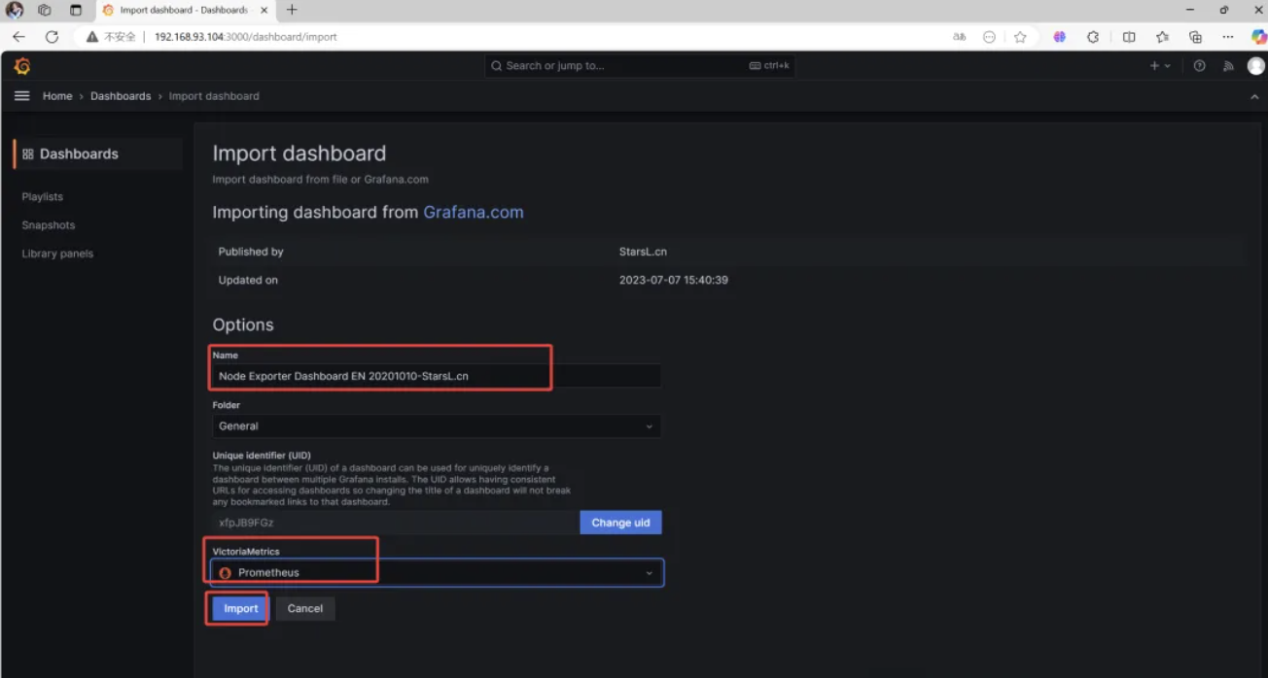The height and width of the screenshot is (678, 1268).
Task: Click the dashboard Name input field
Action: 437,376
